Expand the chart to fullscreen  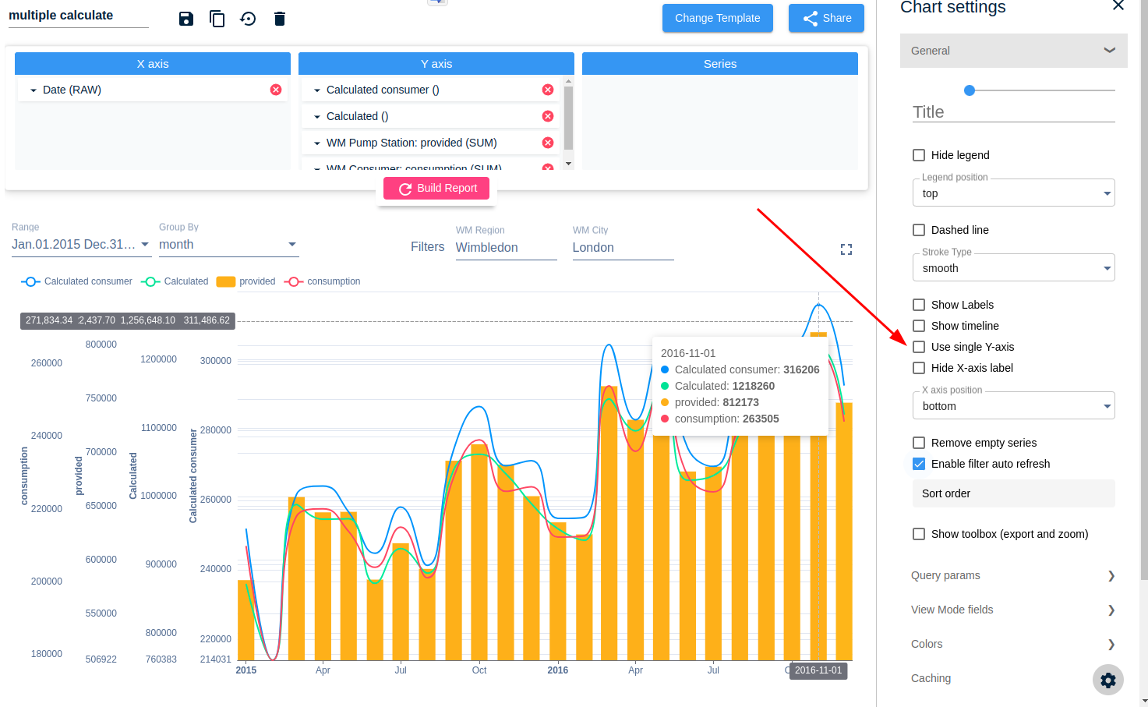846,249
